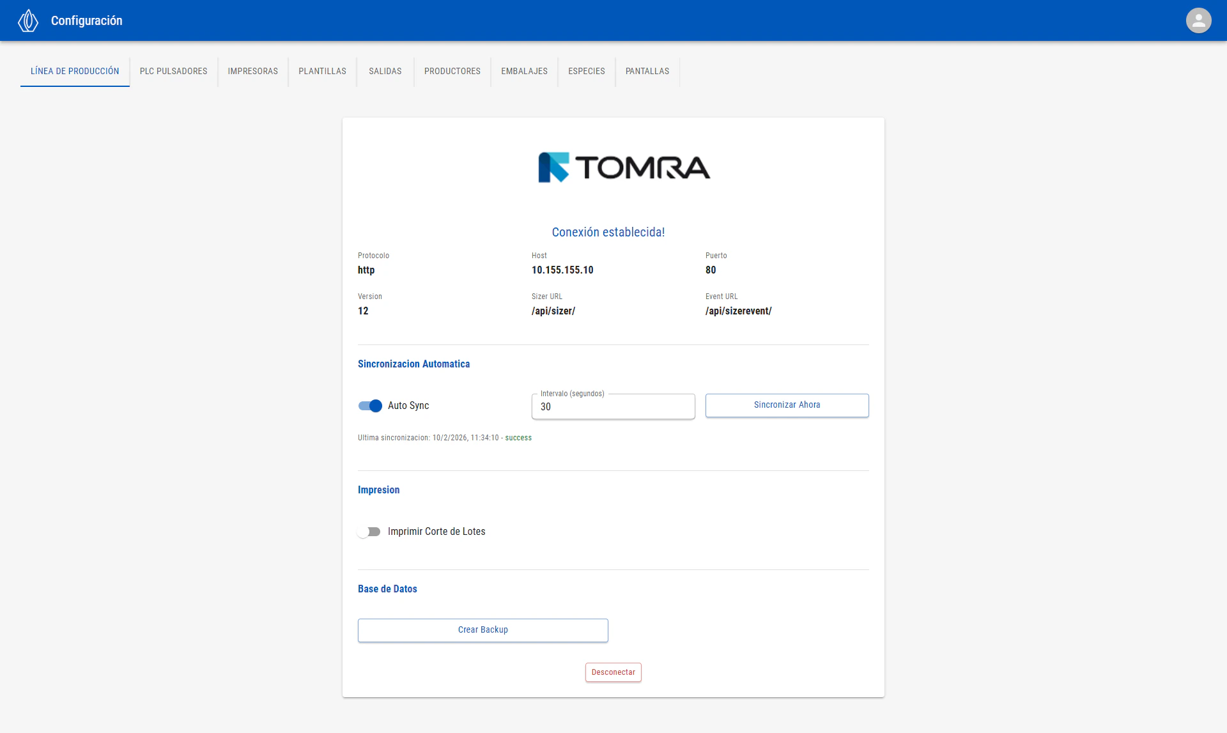Image resolution: width=1227 pixels, height=733 pixels.
Task: Click the TOMRA logo image
Action: (x=624, y=167)
